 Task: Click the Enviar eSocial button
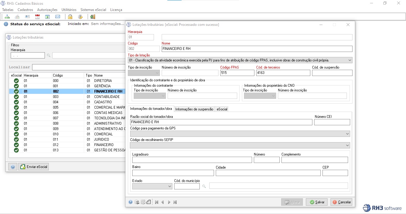pos(34,167)
